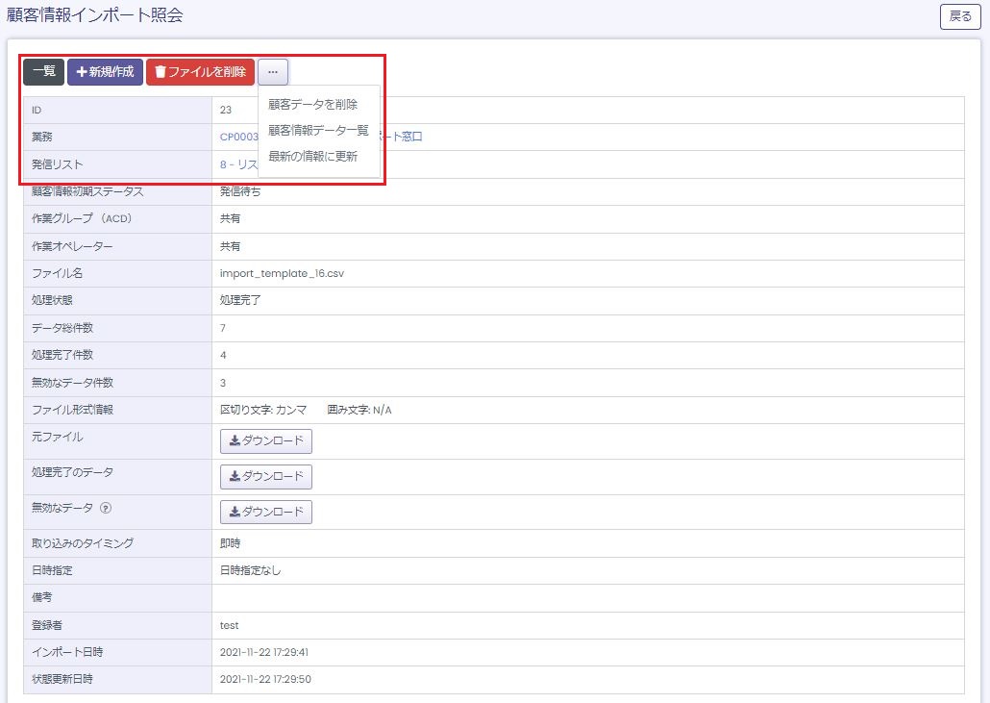Pick 最新の情報に更新 in the dropdown

tap(313, 156)
